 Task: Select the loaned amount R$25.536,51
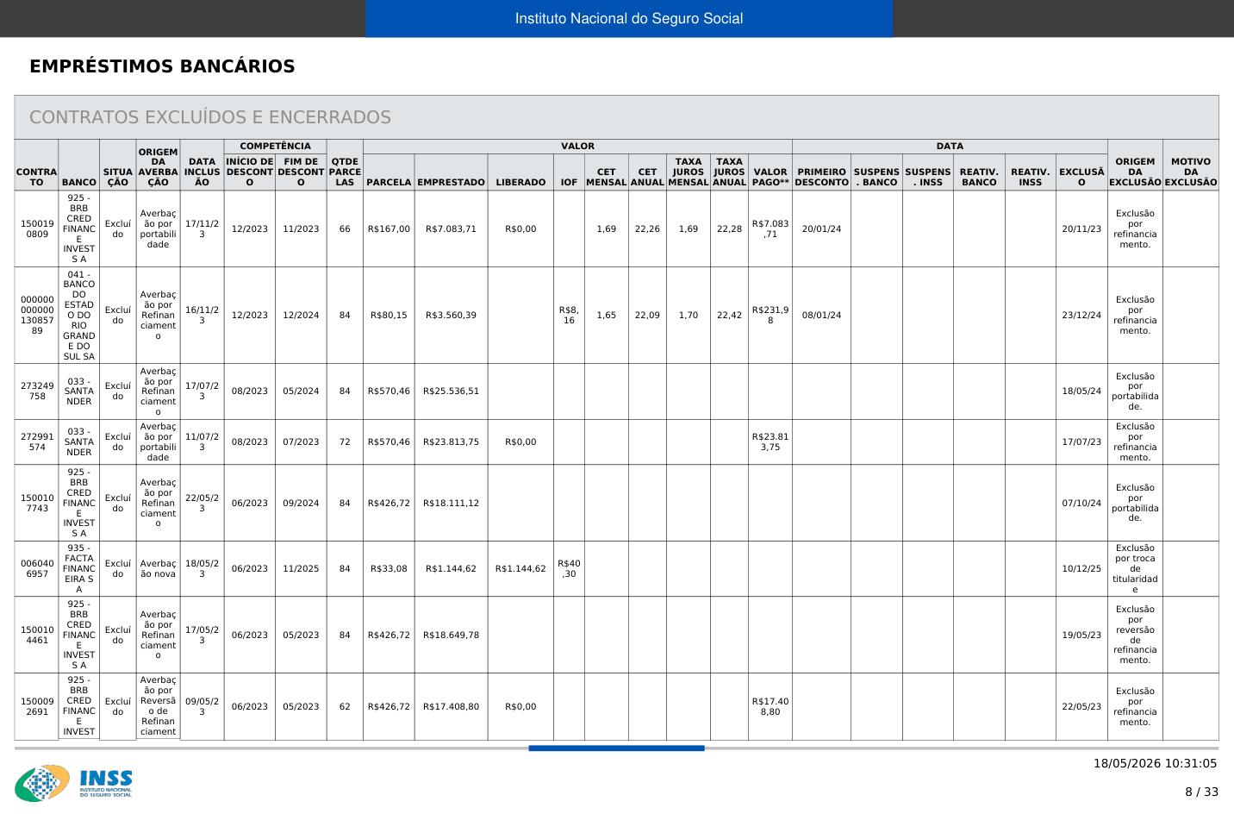451,391
